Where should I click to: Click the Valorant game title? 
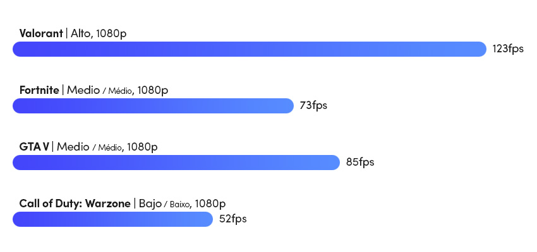[41, 33]
